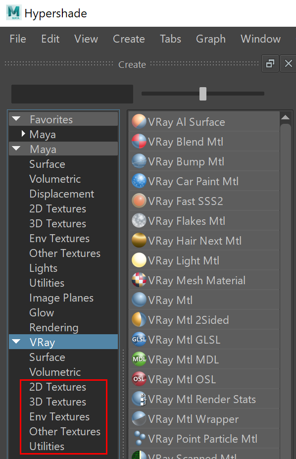Click the icon size slider handle
Image resolution: width=296 pixels, height=459 pixels.
[x=203, y=94]
